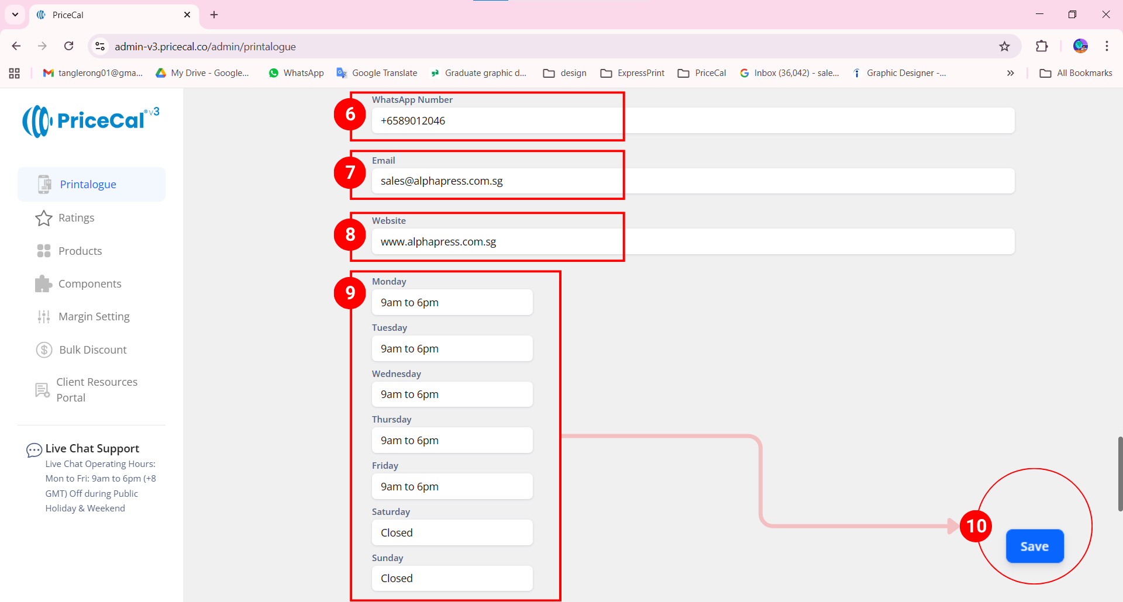Image resolution: width=1123 pixels, height=602 pixels.
Task: Open a new browser tab
Action: (x=214, y=15)
